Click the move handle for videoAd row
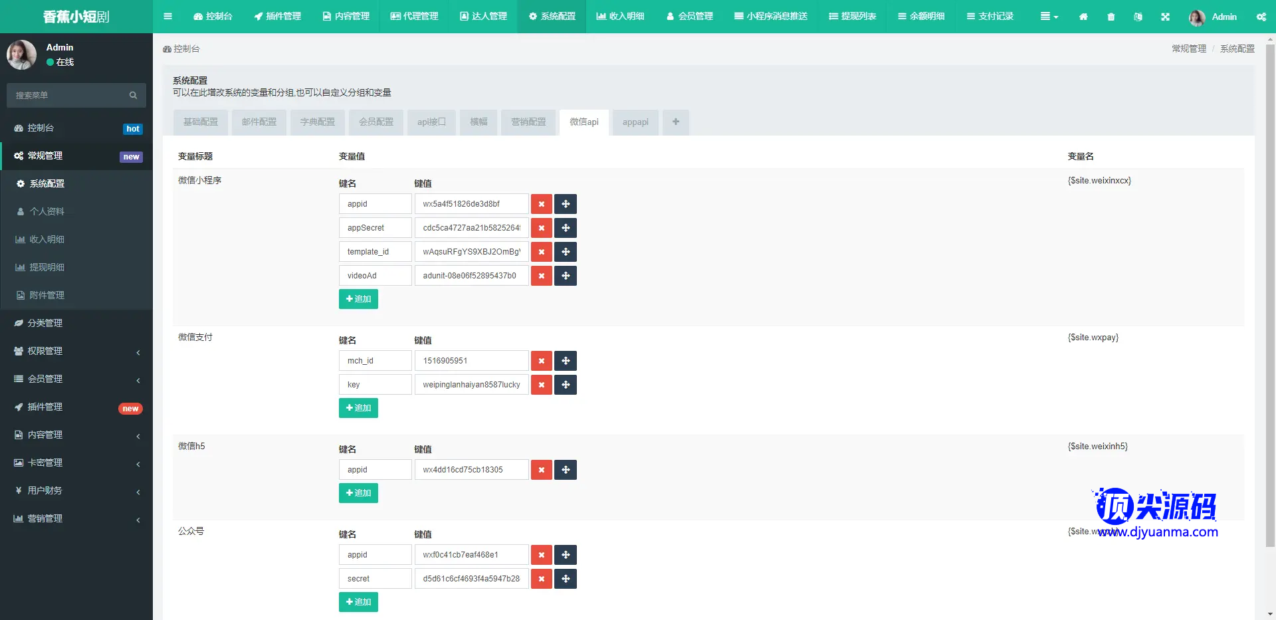This screenshot has width=1276, height=620. tap(566, 276)
